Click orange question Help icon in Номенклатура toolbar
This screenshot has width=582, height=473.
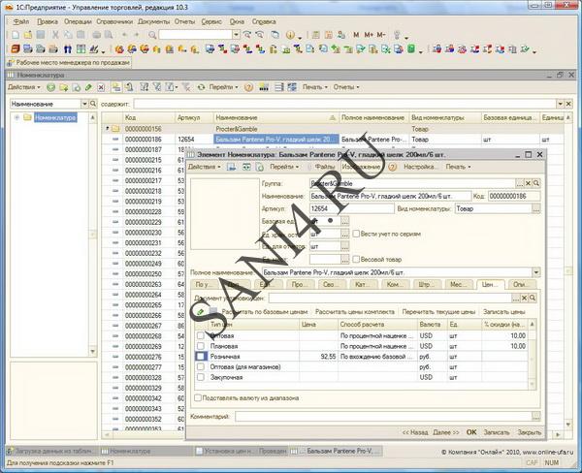[x=248, y=87]
